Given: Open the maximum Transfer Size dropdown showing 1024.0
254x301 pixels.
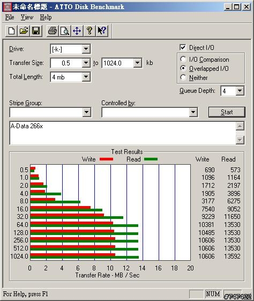Looking at the screenshot, I should coord(137,63).
